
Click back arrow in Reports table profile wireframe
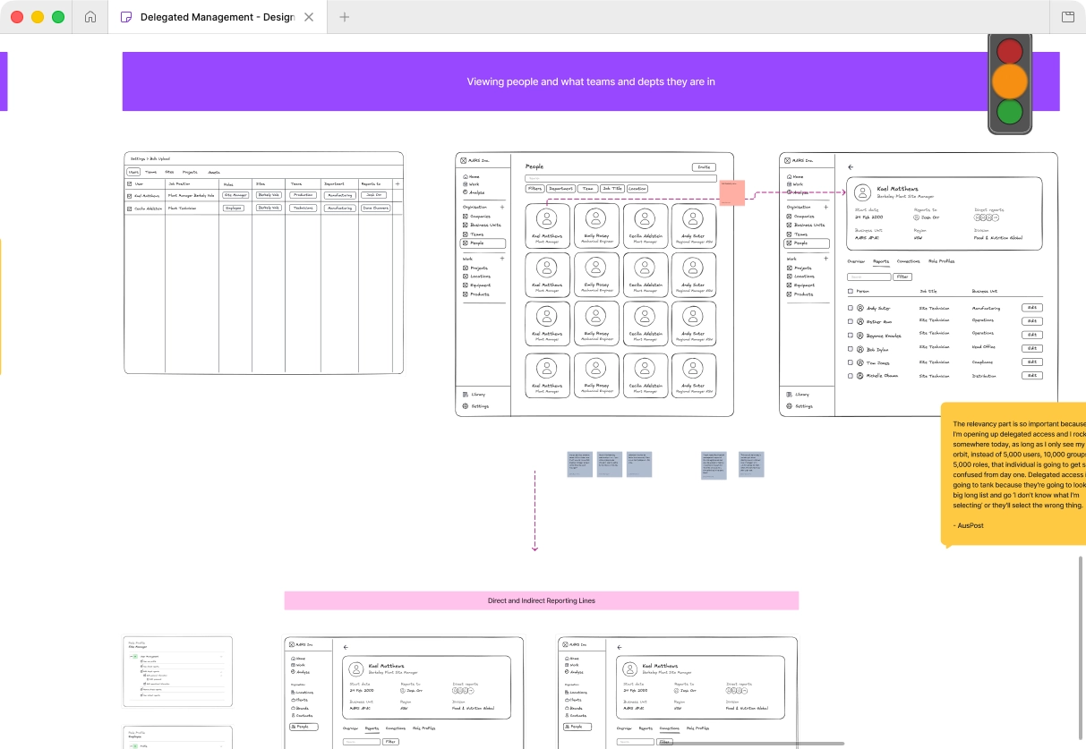(850, 167)
